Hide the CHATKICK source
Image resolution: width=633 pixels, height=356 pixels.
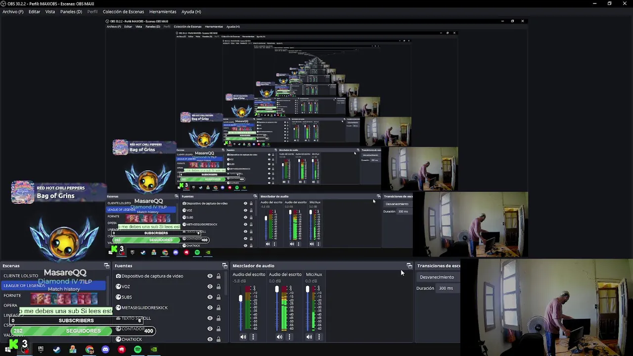[x=210, y=339]
